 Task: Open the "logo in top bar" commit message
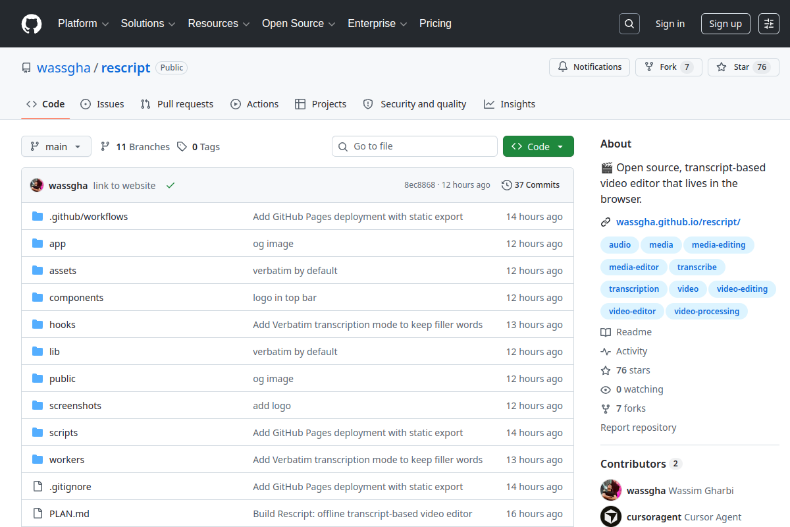point(284,298)
